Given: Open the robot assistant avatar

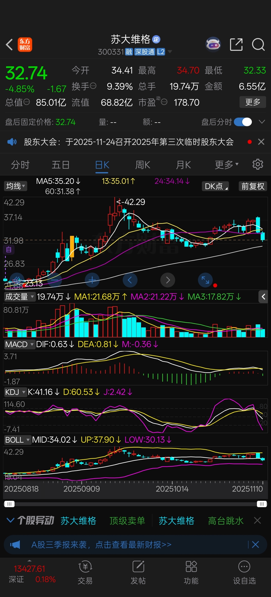Looking at the screenshot, I should click(213, 44).
